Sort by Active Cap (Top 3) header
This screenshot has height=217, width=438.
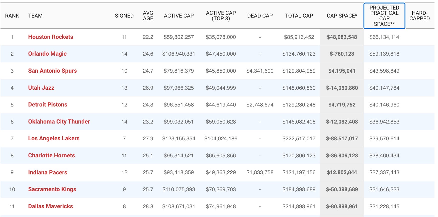[221, 16]
